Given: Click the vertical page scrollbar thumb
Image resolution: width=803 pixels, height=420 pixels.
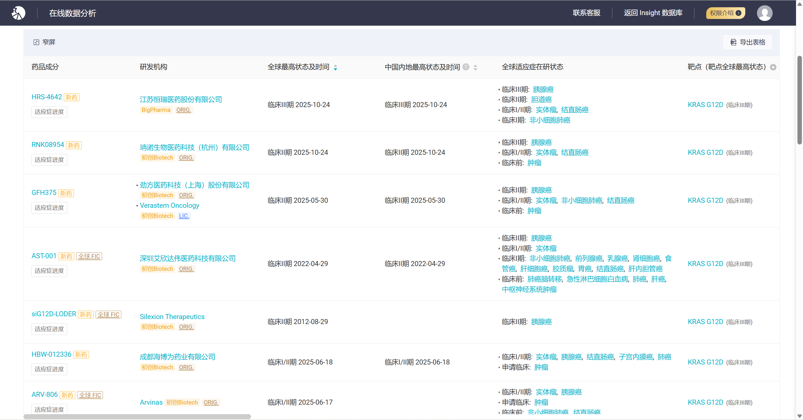Looking at the screenshot, I should (799, 100).
